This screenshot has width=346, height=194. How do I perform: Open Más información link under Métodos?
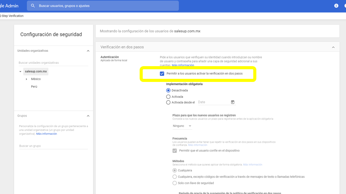tap(253, 165)
